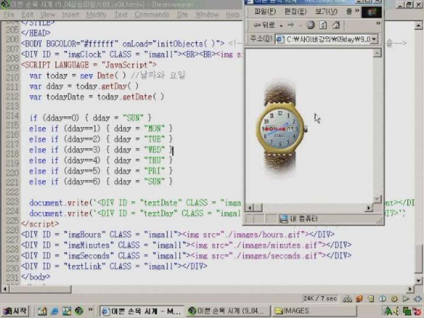Viewport: 424px width, 318px height.
Task: Open the Site window from Dreamweaver launcher
Action: pyautogui.click(x=347, y=299)
